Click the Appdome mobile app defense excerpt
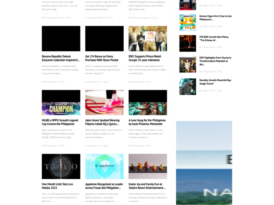The height and width of the screenshot is (205, 274). pos(102,197)
